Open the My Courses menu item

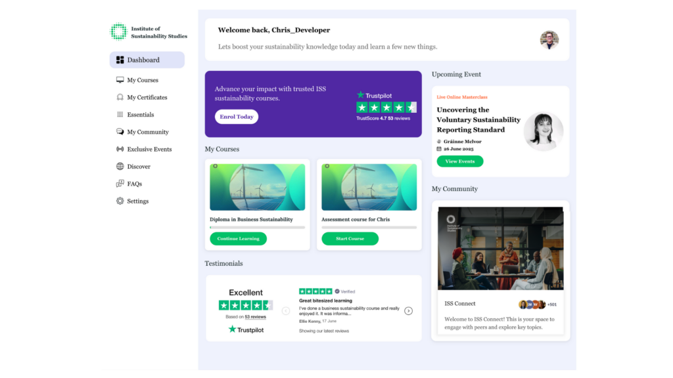pos(143,80)
